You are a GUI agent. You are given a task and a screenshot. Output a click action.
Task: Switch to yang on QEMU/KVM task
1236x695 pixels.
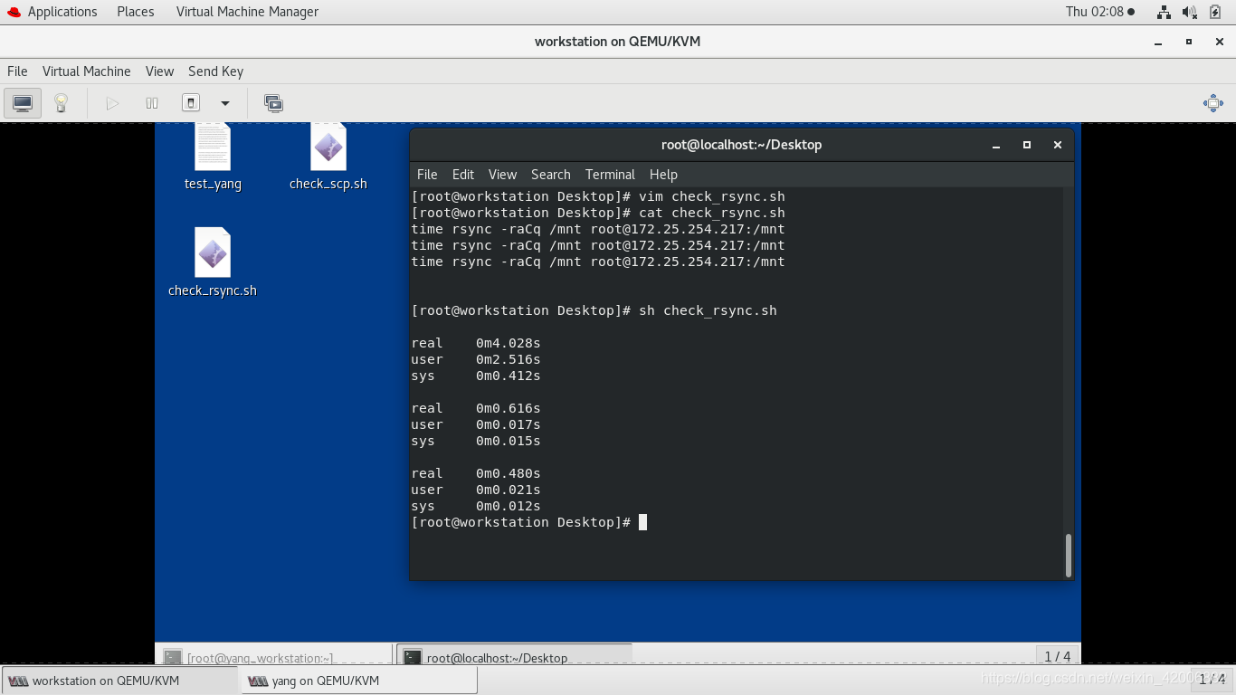359,681
